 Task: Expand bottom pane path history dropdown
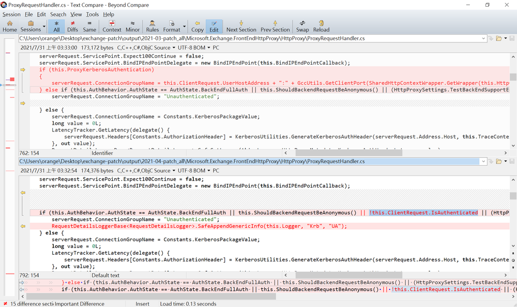483,161
